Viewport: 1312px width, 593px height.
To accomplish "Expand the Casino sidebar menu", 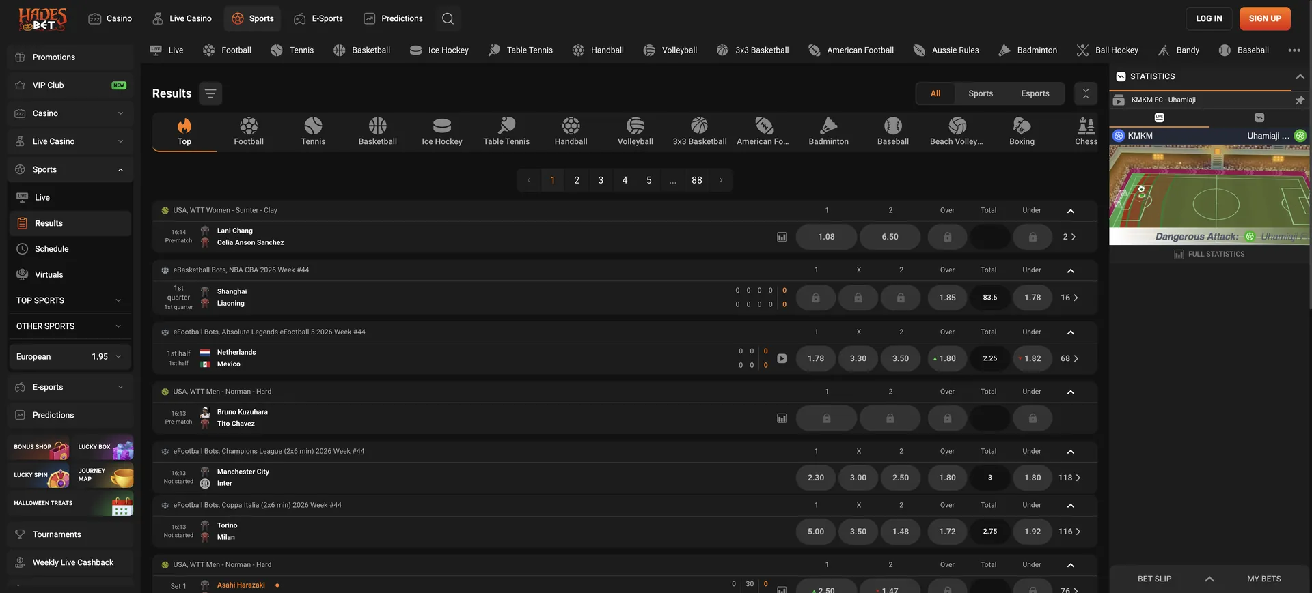I will point(71,113).
